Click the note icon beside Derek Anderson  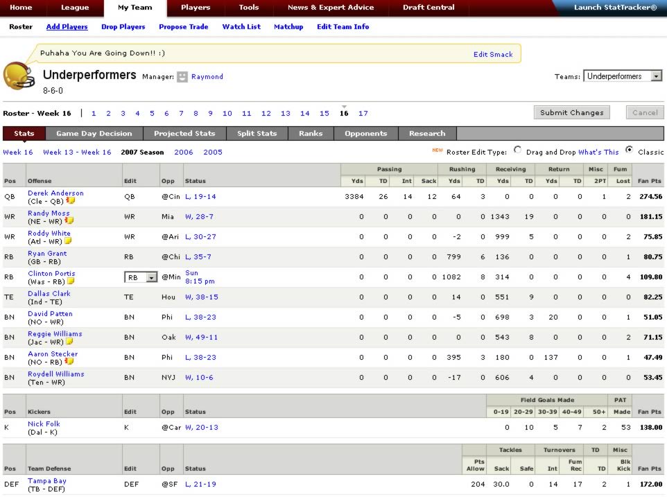70,200
